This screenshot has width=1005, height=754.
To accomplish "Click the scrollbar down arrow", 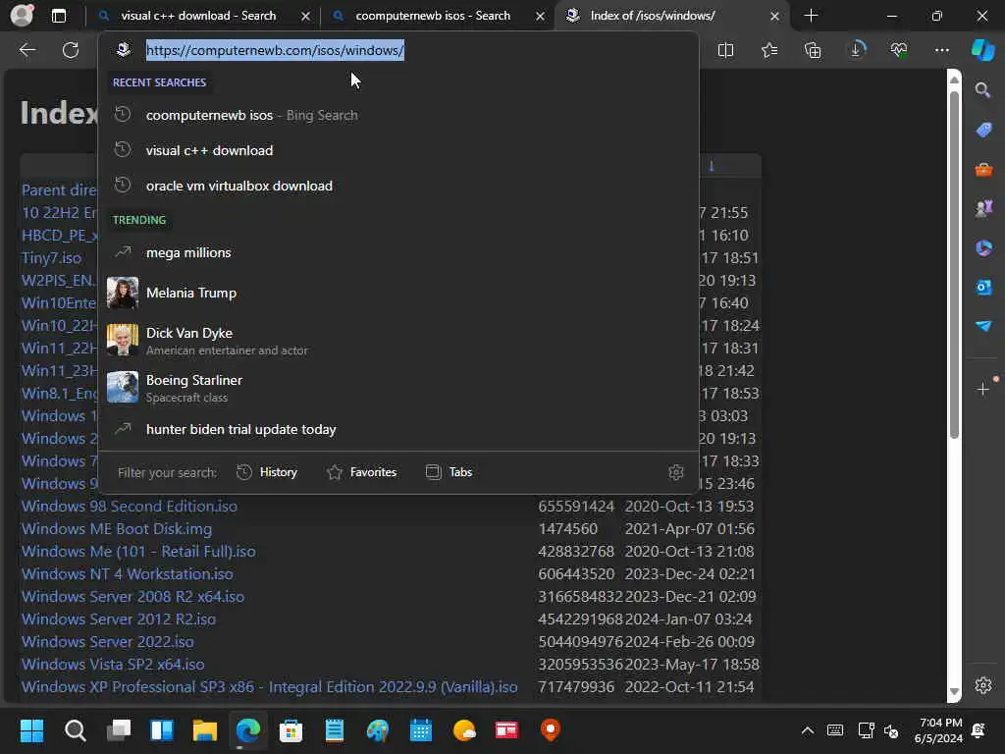I will pos(954,692).
